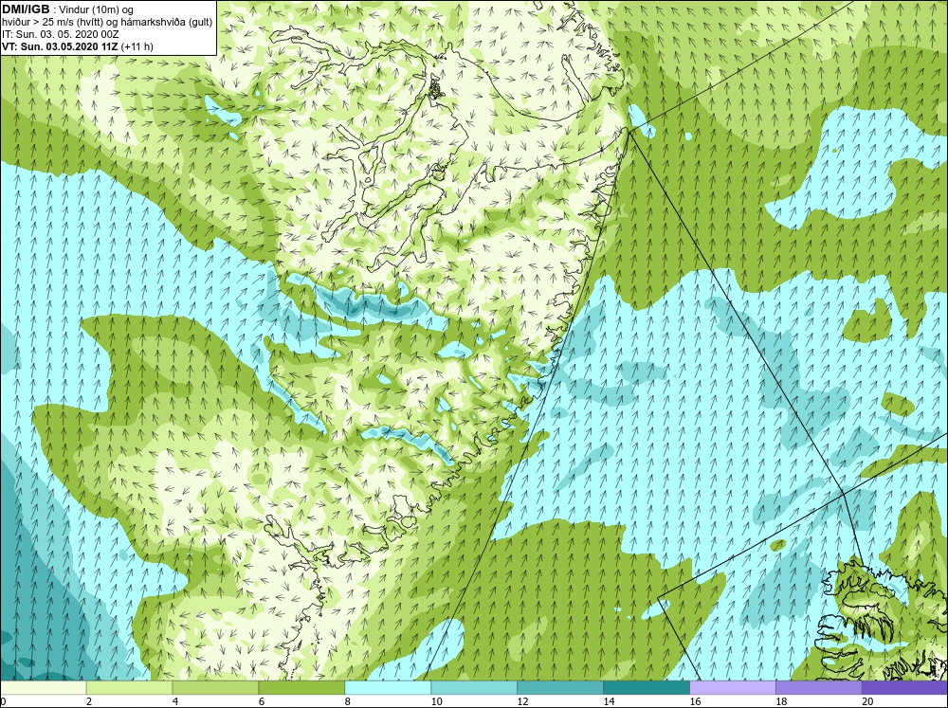Click the 'IT: Sun. 03. 05. 2020 00Z' line
The image size is (948, 708).
coord(61,34)
